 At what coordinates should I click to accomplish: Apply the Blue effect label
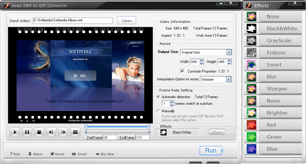[272, 149]
